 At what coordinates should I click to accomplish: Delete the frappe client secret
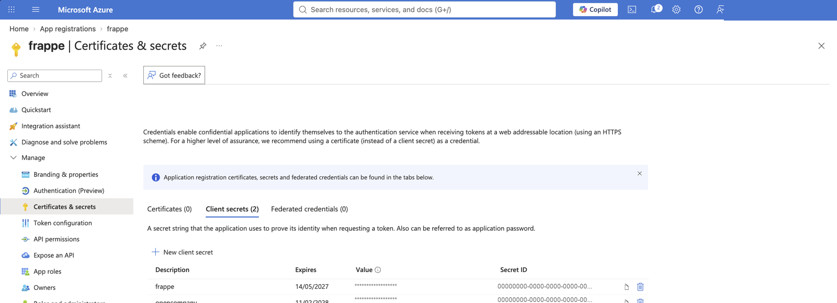640,287
